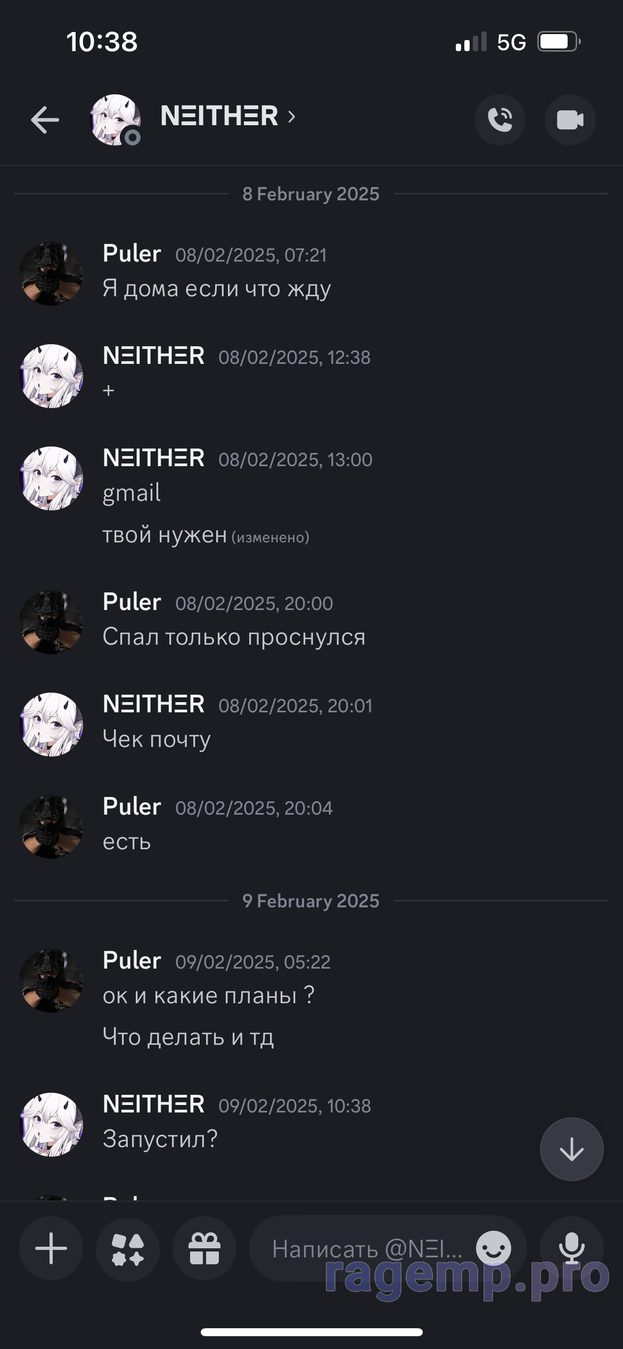Tap the message input field
The height and width of the screenshot is (1349, 623).
[367, 1248]
